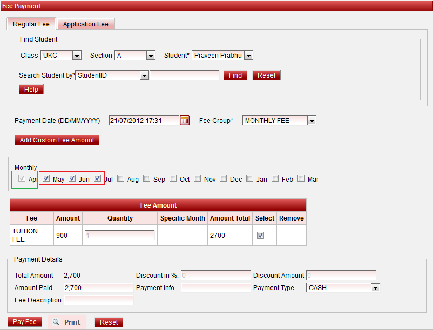This screenshot has width=433, height=330.
Task: Click the Print button with magnifier icon
Action: 67,322
